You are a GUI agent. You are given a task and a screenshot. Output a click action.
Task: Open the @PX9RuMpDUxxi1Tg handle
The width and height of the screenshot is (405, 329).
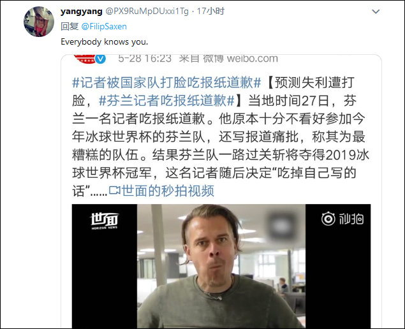pos(147,11)
